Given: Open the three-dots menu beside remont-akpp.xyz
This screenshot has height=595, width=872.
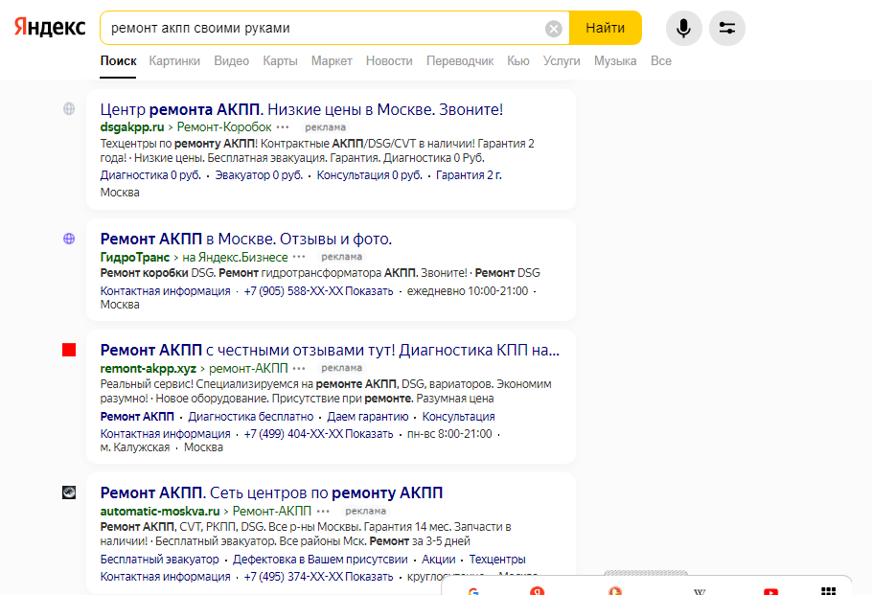Looking at the screenshot, I should [x=299, y=368].
